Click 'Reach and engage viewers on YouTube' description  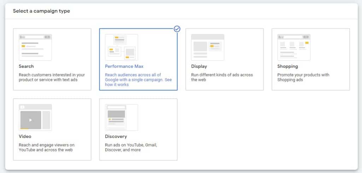(x=47, y=148)
